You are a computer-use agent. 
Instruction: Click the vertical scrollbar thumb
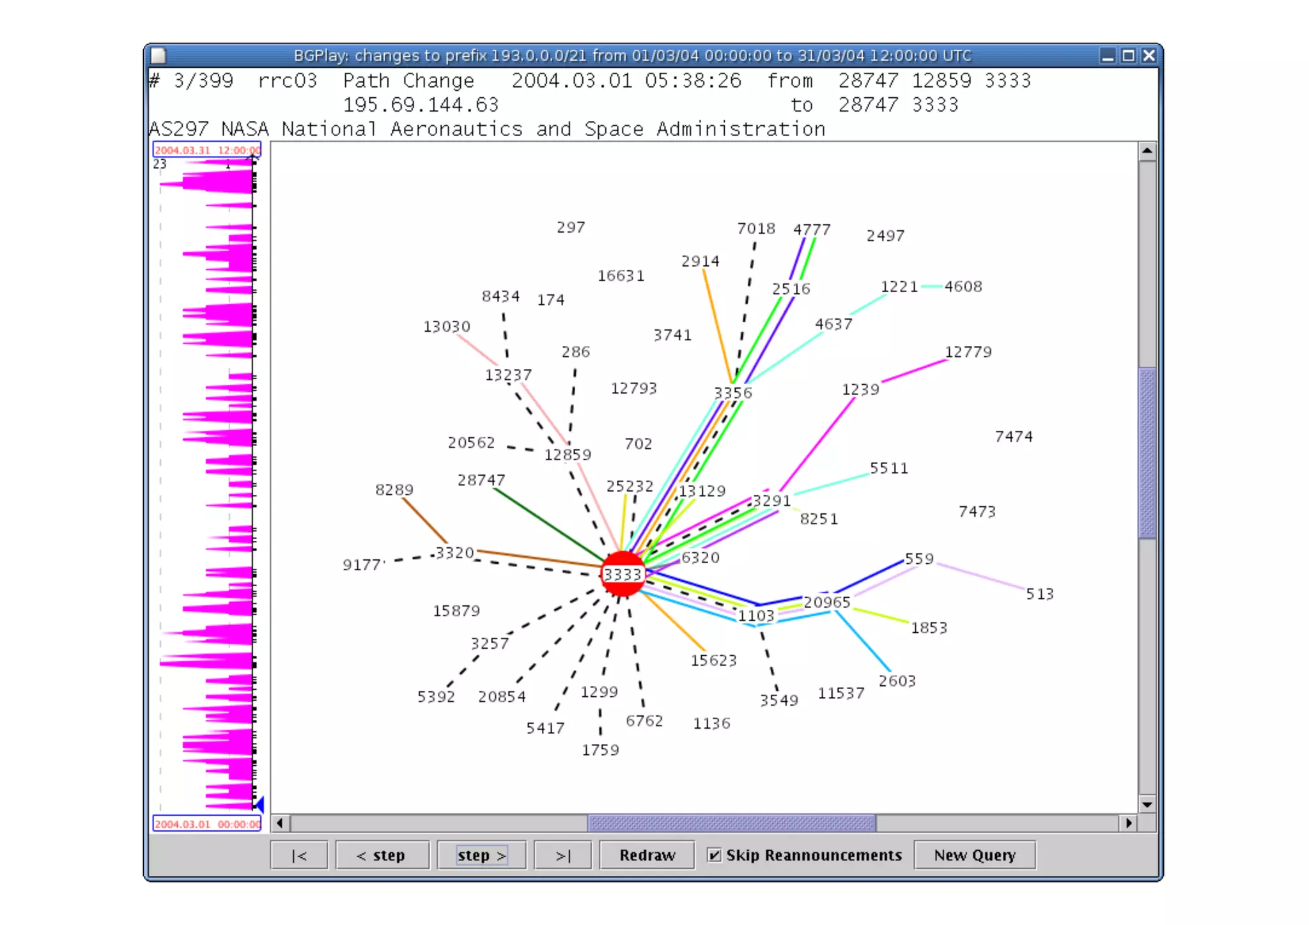(1147, 453)
